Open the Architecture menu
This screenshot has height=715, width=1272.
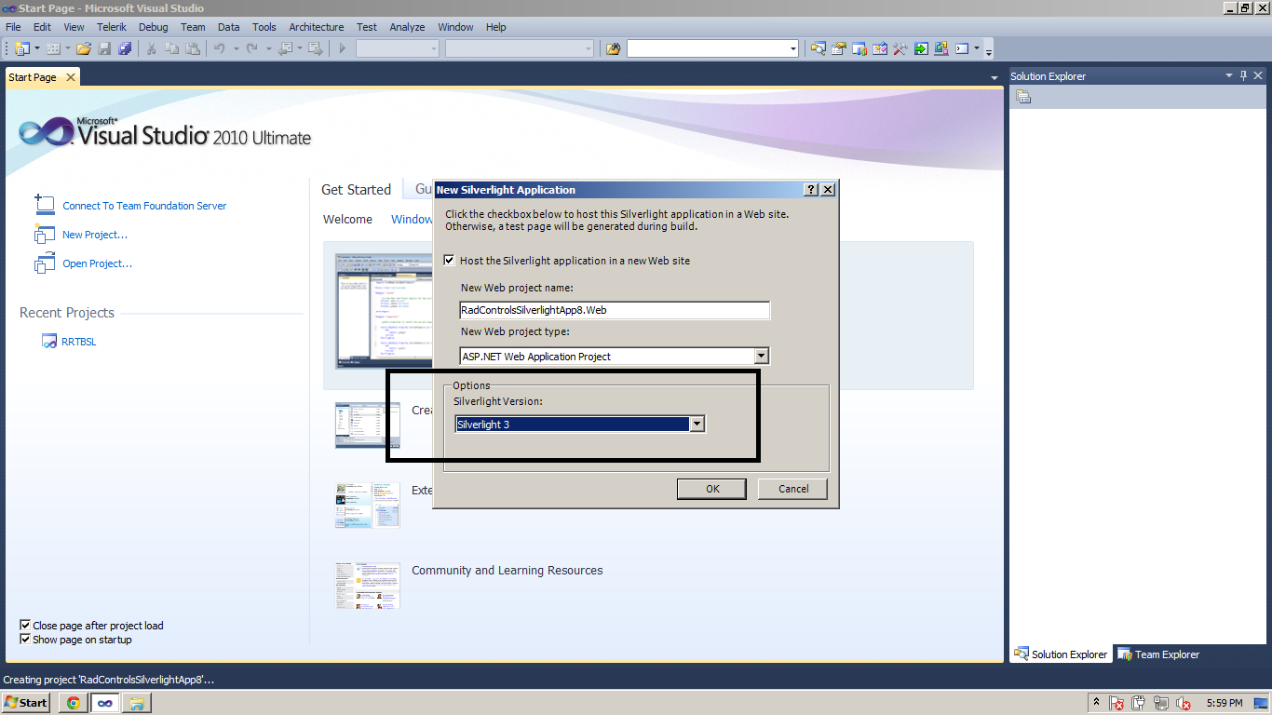[x=316, y=27]
